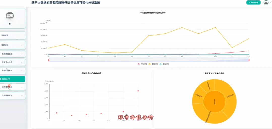Click the 最高价格 data point at V7
This screenshot has height=129, width=272.
pos(165,34)
